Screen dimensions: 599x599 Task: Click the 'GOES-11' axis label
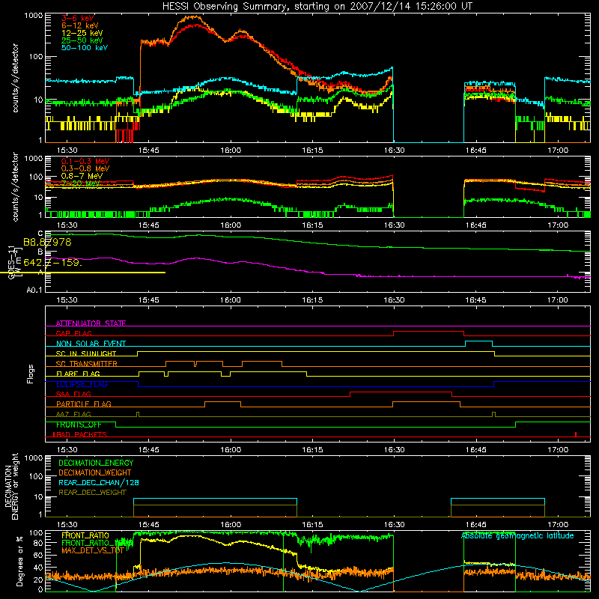pyautogui.click(x=11, y=262)
